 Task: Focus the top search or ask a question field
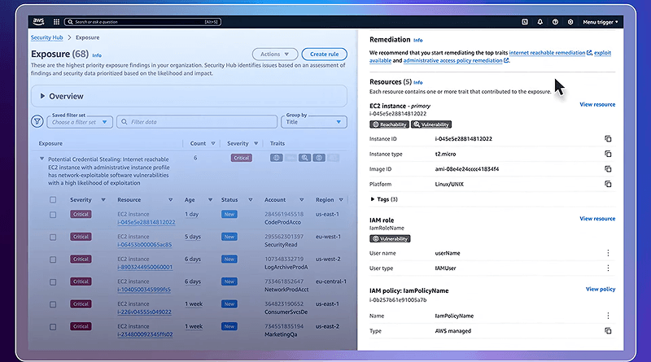click(x=143, y=22)
